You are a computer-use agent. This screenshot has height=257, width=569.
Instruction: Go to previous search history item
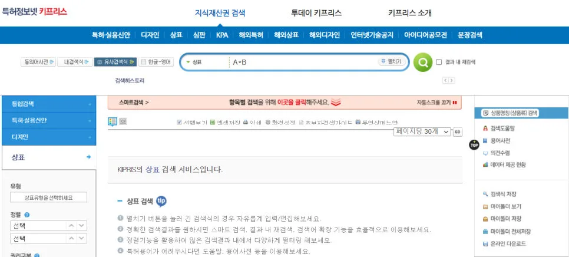point(445,81)
